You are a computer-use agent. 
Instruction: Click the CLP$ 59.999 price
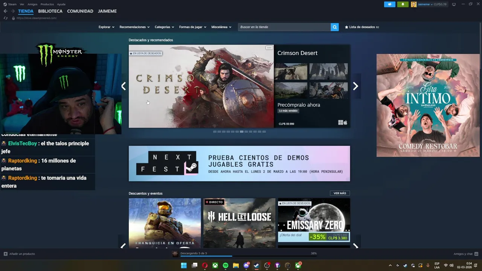[x=287, y=124]
